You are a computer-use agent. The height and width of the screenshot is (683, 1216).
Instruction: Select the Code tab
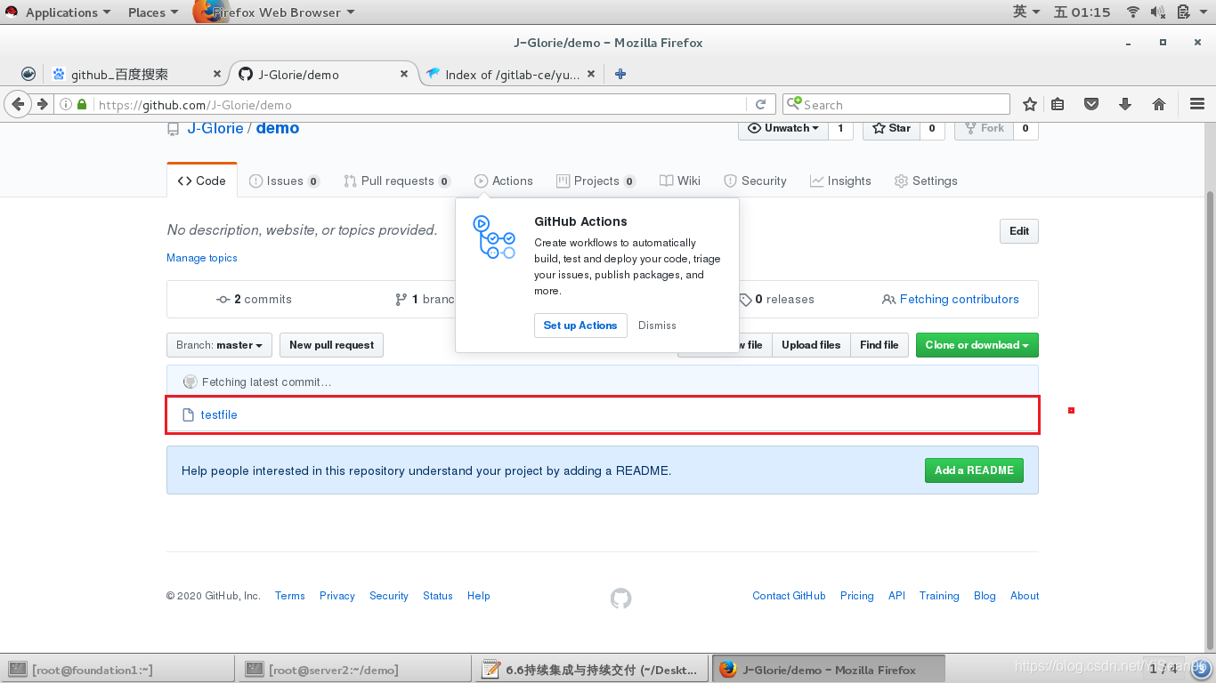202,181
